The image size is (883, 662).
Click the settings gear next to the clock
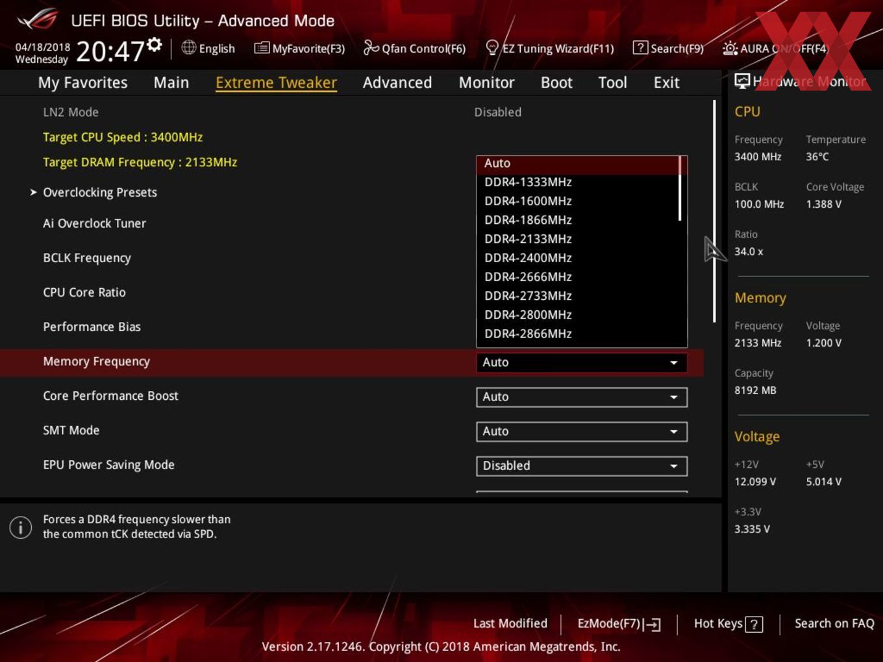coord(155,44)
